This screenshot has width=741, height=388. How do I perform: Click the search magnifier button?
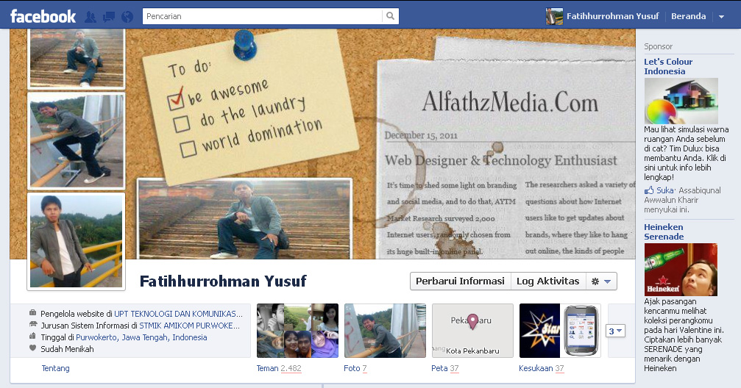(390, 16)
